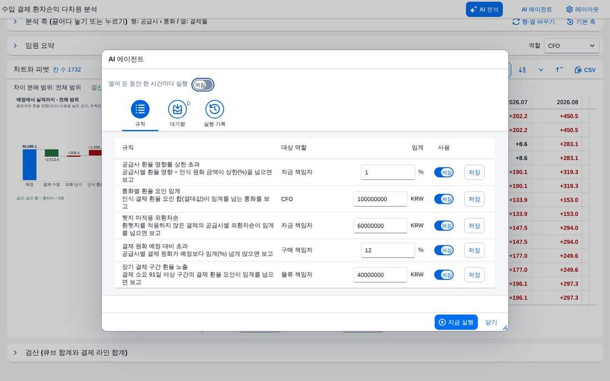Expand the 분석 축 section chevron
Viewport: 610px width, 381px height.
15,22
